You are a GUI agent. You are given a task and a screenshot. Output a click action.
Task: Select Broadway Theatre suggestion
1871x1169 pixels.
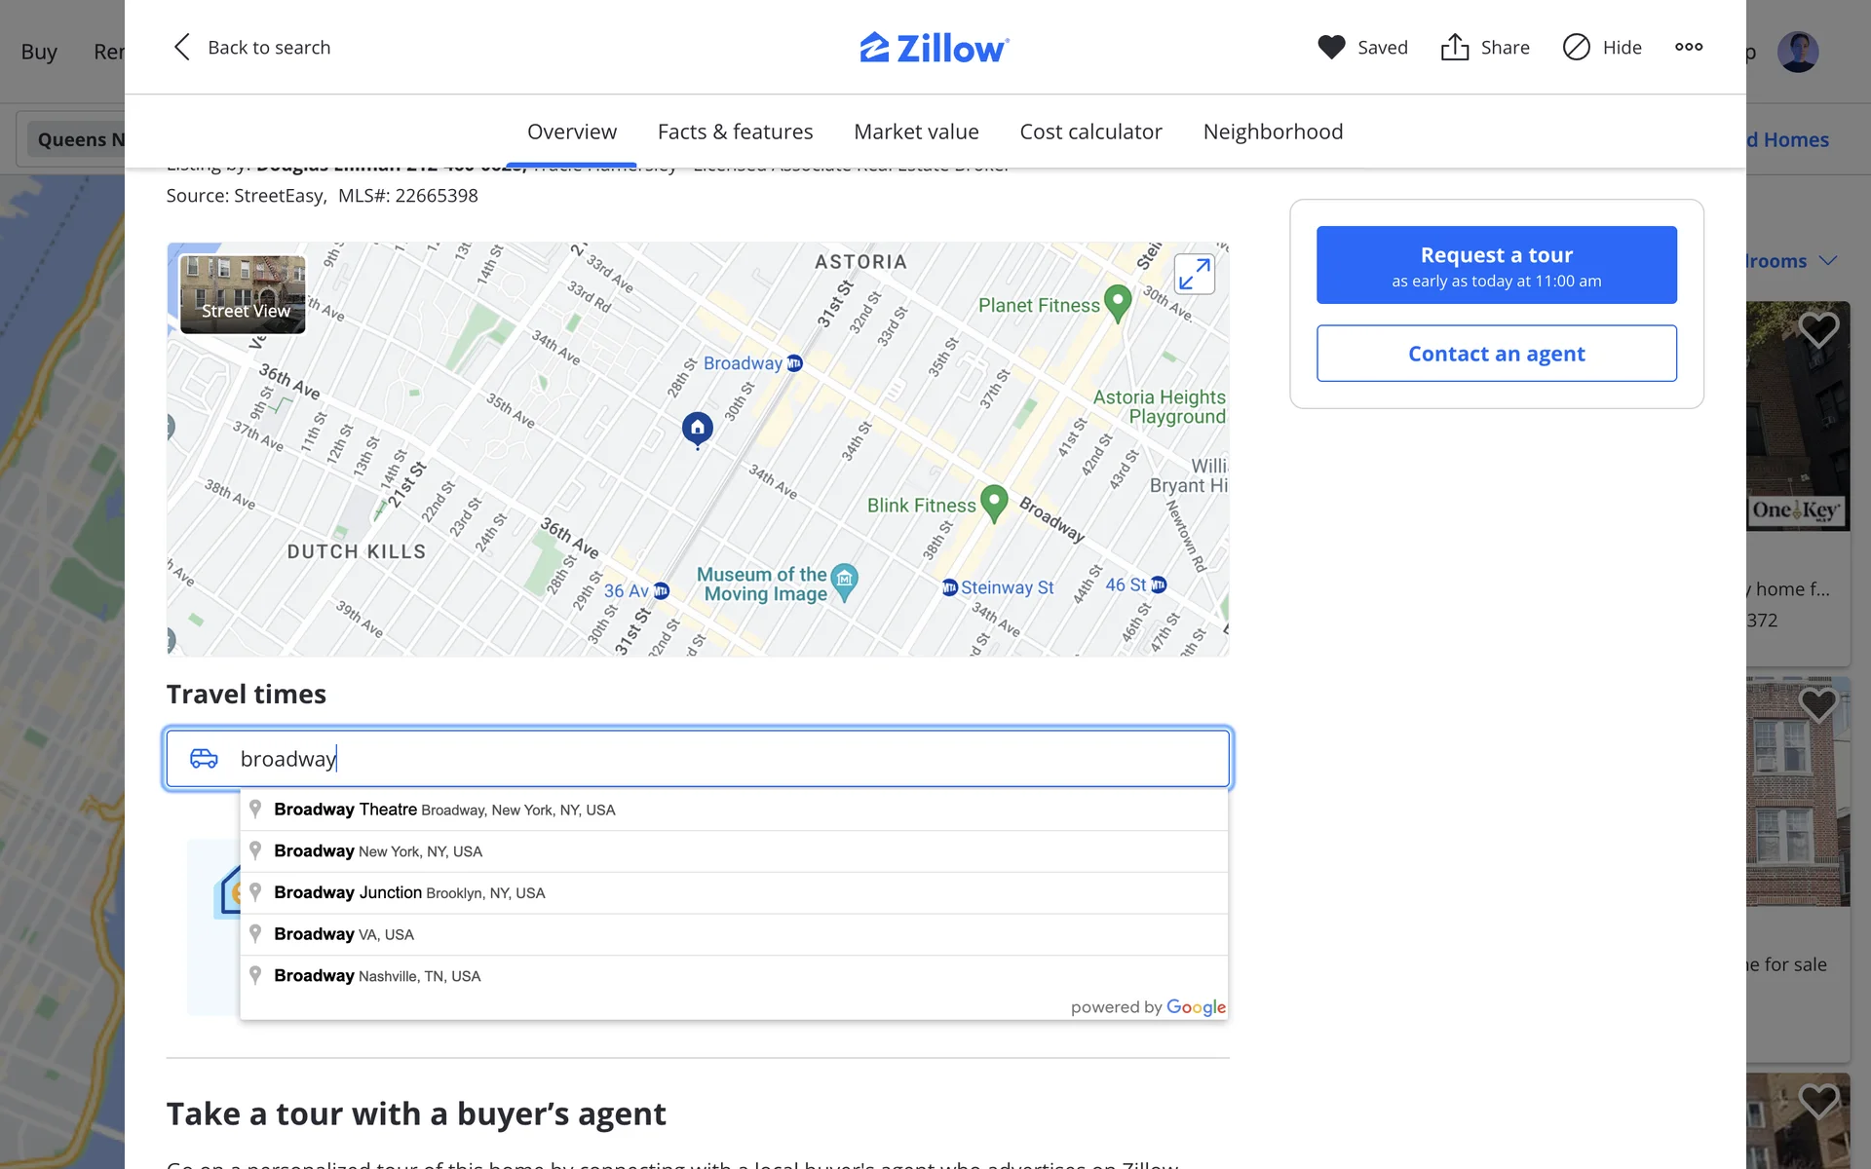443,810
